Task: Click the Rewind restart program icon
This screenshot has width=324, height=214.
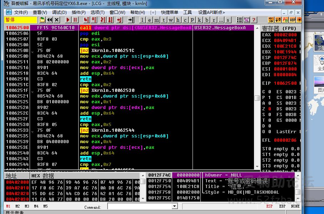Action: pos(50,20)
